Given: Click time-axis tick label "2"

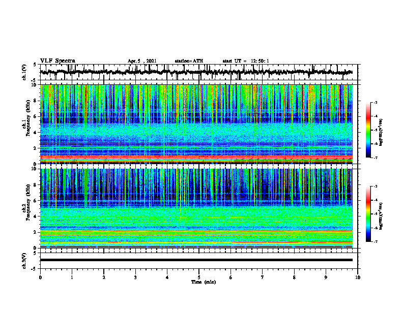Looking at the screenshot, I should 104,277.
